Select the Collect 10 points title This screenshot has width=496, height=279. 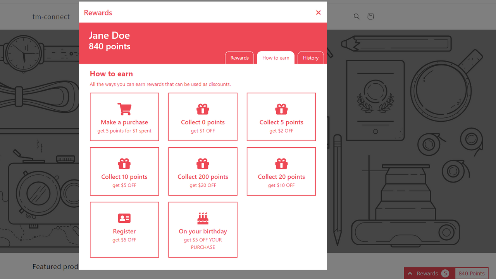pyautogui.click(x=124, y=177)
